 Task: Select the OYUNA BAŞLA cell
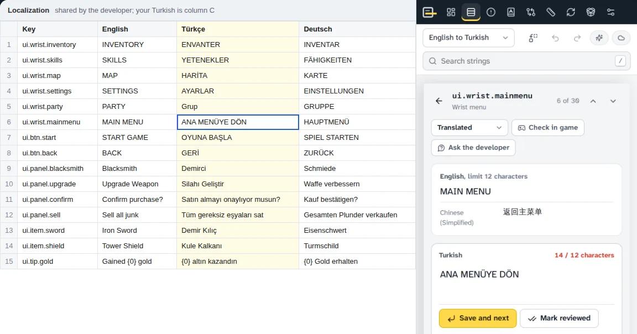238,137
